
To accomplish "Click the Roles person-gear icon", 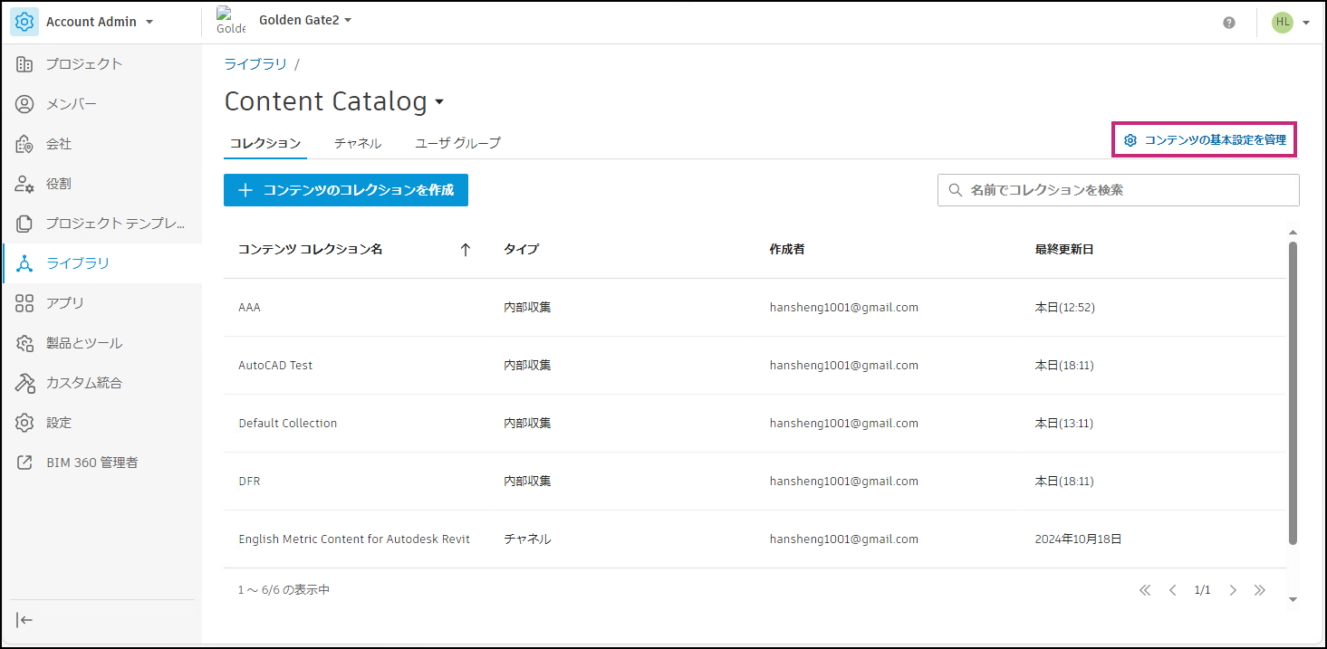I will click(x=25, y=184).
